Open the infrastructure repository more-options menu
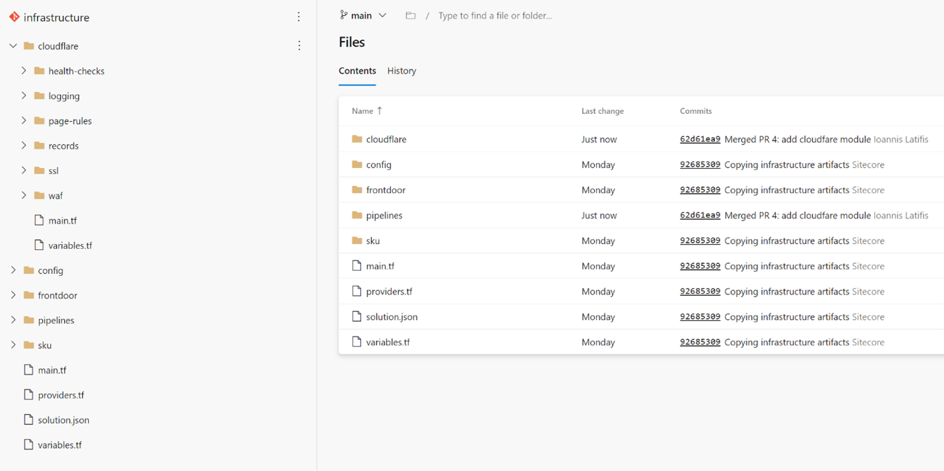Screen dimensions: 944x471 click(298, 17)
